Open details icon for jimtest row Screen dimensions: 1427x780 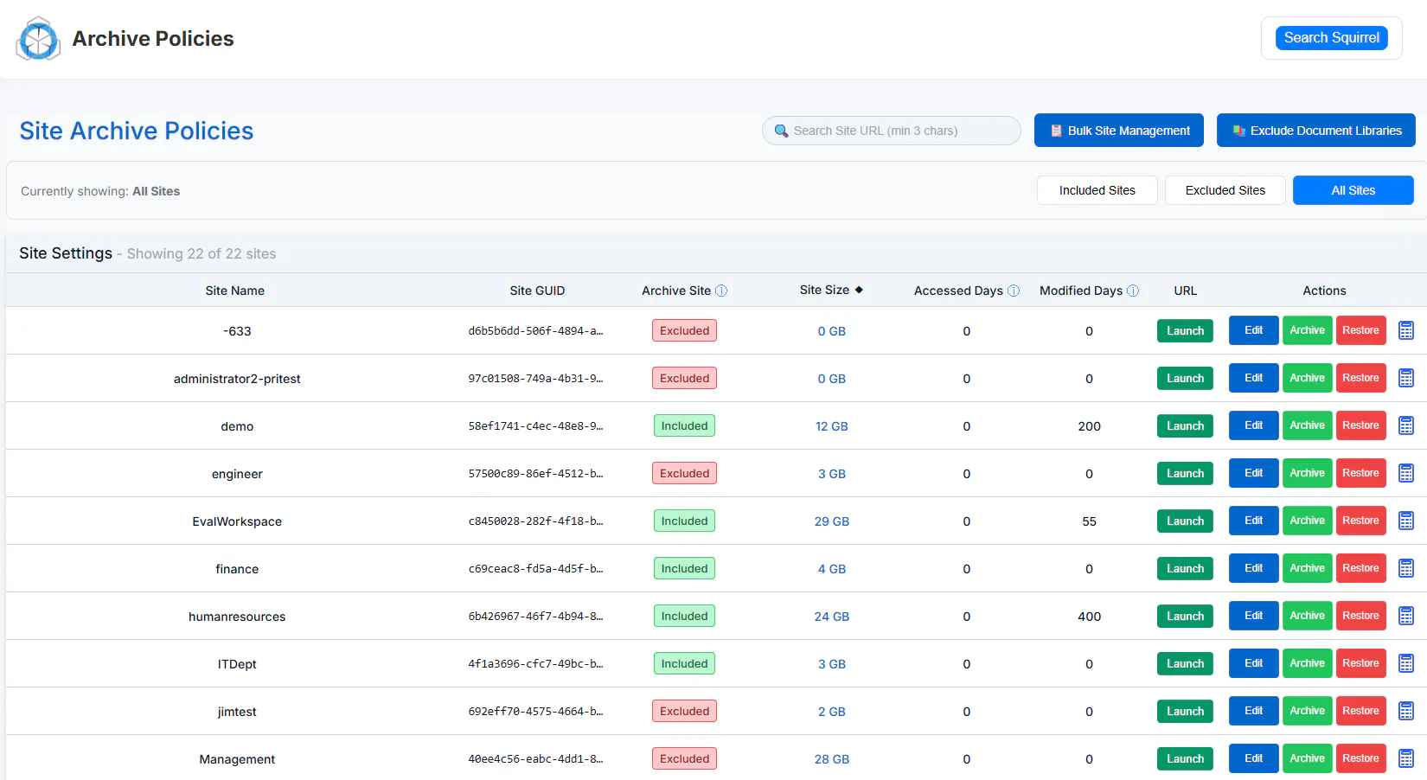[1406, 711]
